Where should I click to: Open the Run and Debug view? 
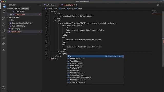click(3, 25)
